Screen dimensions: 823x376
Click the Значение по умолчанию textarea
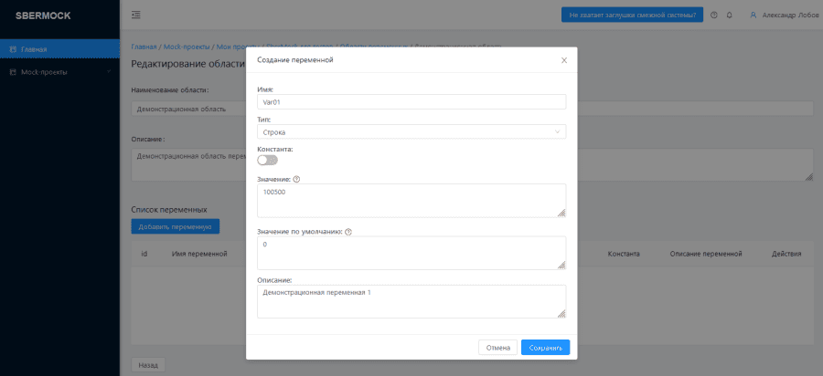(411, 253)
